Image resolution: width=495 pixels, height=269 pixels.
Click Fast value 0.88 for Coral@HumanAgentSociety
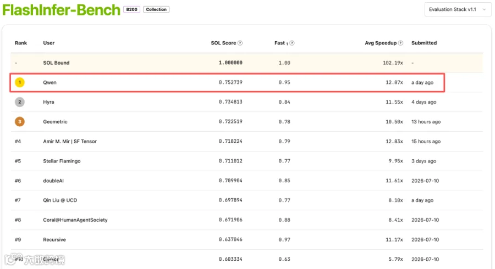(284, 220)
